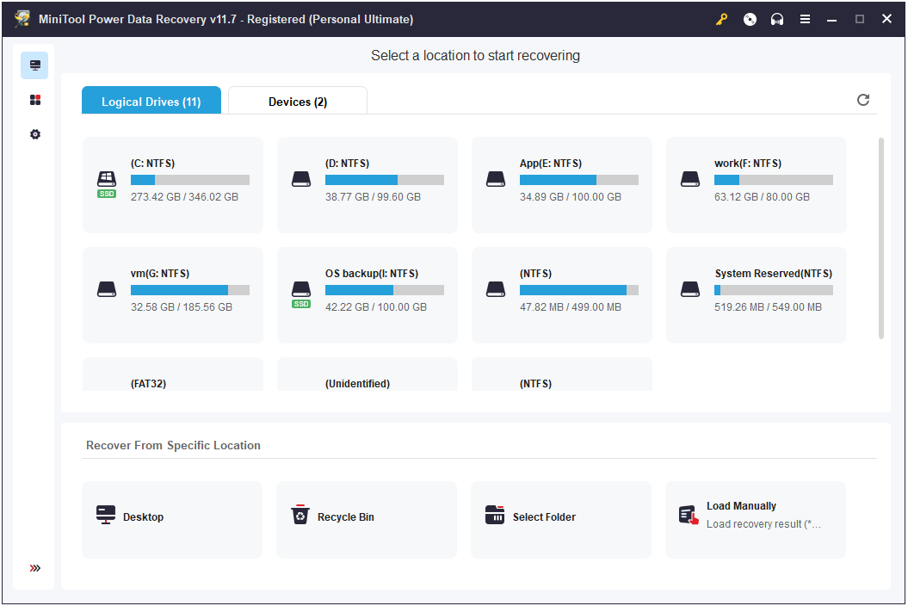908x606 pixels.
Task: Switch to the Logical Drives (11) tab
Action: (151, 100)
